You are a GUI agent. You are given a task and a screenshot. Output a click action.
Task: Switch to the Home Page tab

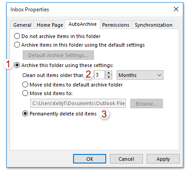tap(50, 25)
